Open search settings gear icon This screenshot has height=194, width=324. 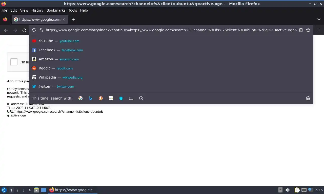coord(308,98)
